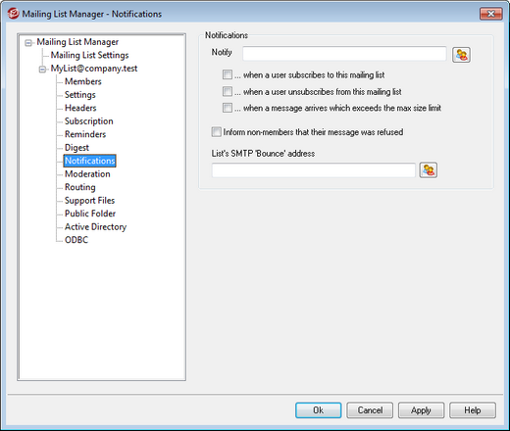Enable notify when a user unsubscribes checkbox

[228, 91]
